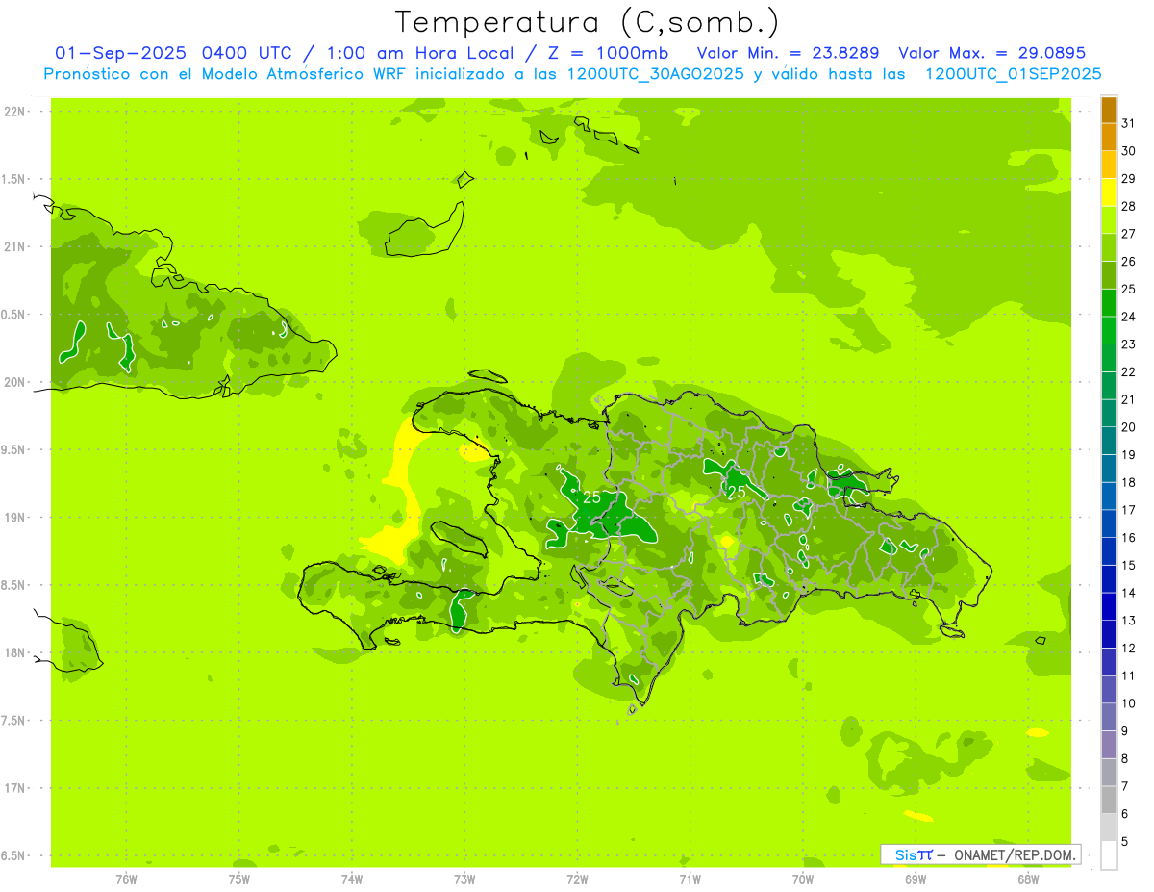Click the "31" colorbar label
Image resolution: width=1154 pixels, height=892 pixels.
coord(1128,123)
